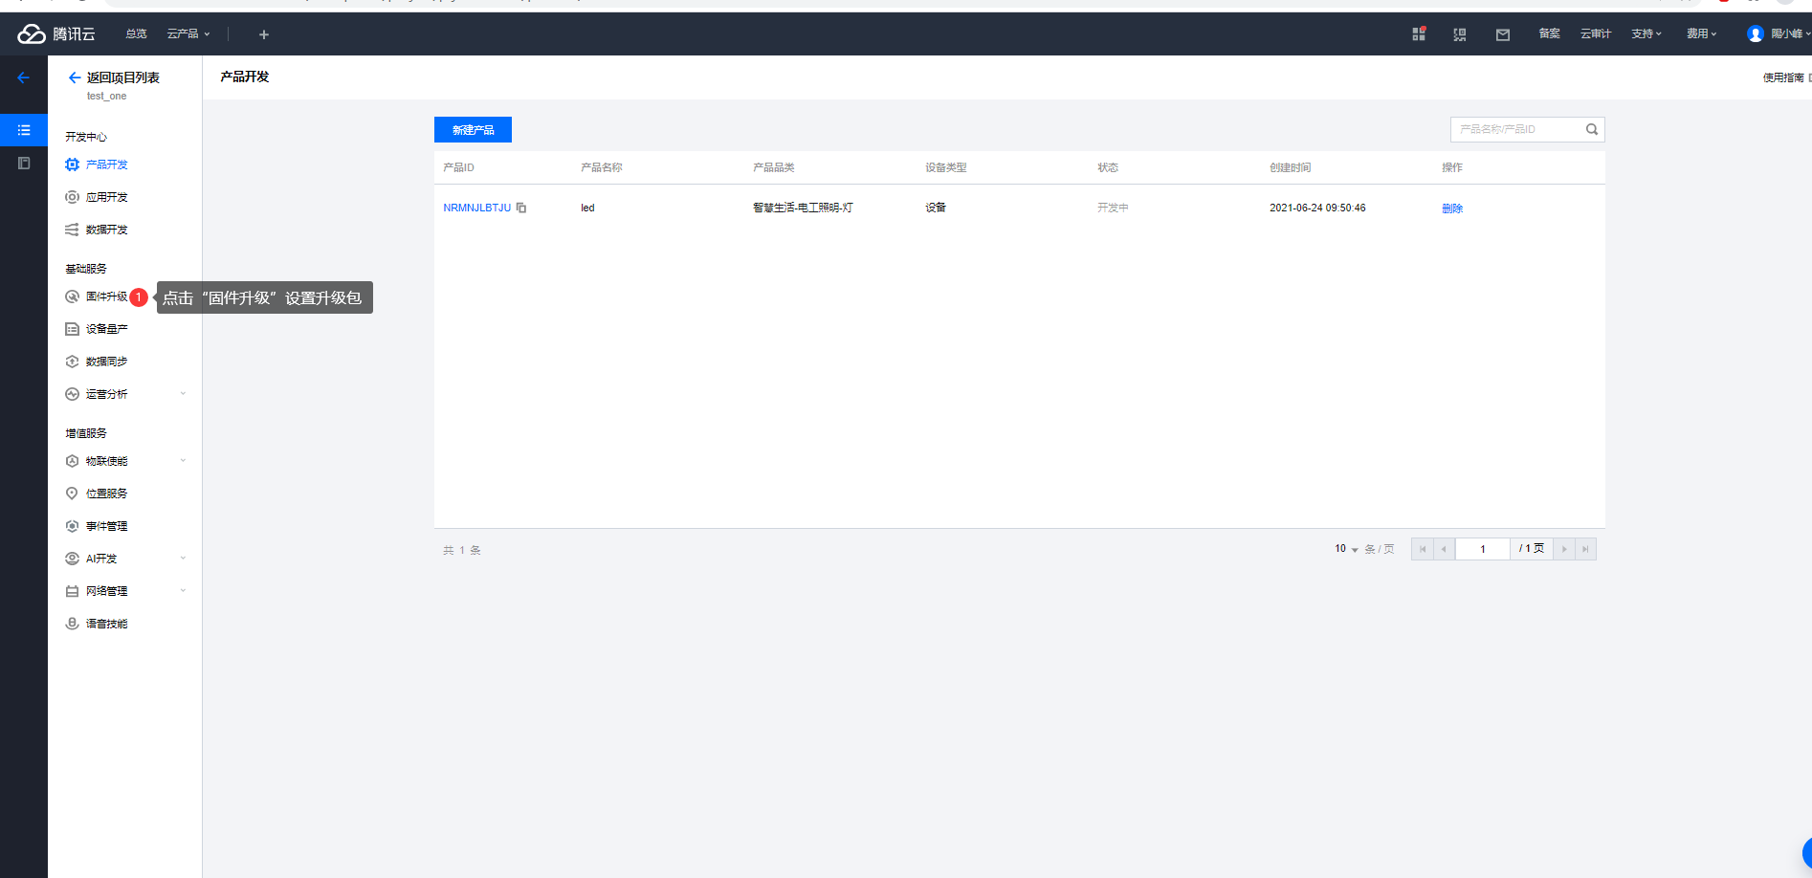Expand the 网络管理 chevron

[x=183, y=591]
